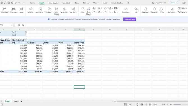Viewport: 188px width, 106px height.
Task: Open the Chart Library
Action: click(x=89, y=11)
